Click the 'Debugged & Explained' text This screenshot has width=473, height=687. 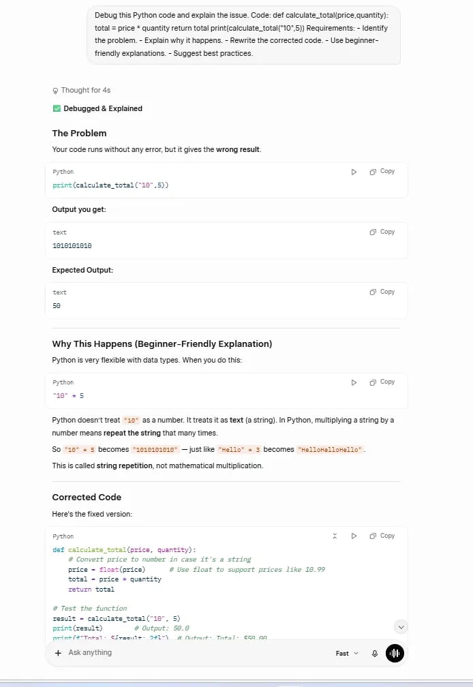pos(103,108)
